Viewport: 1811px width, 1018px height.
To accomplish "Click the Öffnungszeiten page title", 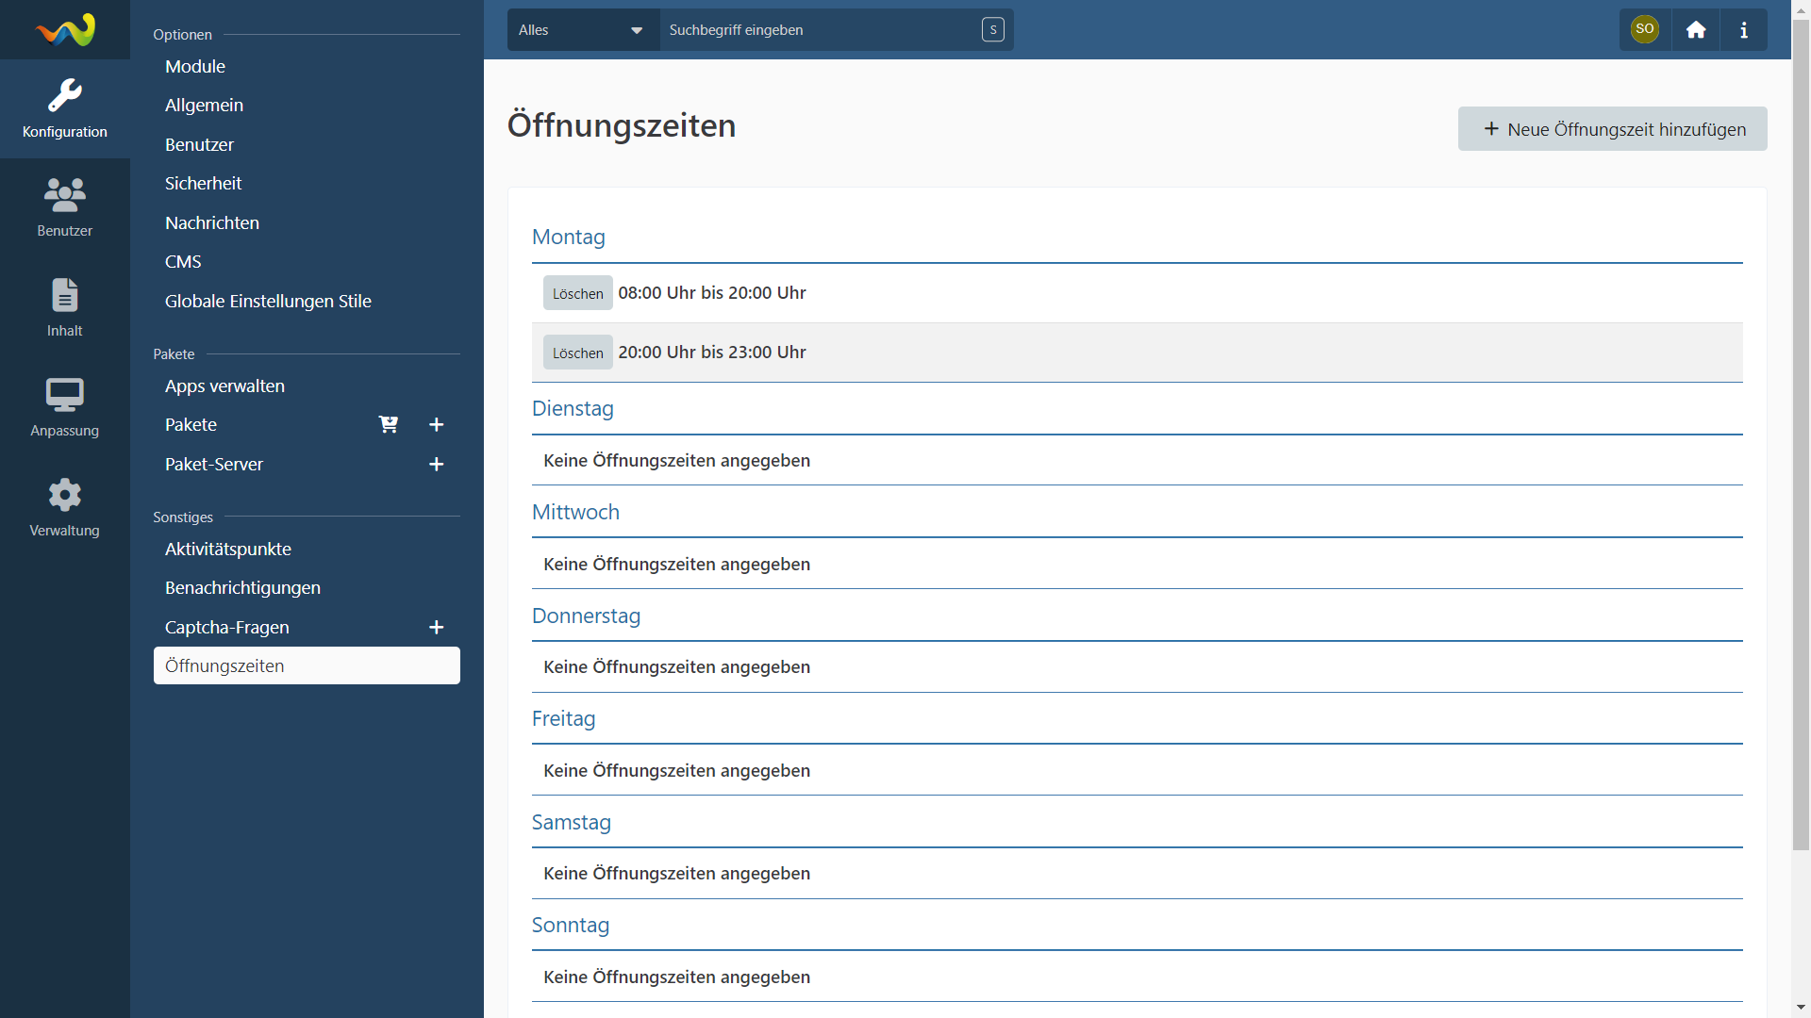I will pos(622,125).
